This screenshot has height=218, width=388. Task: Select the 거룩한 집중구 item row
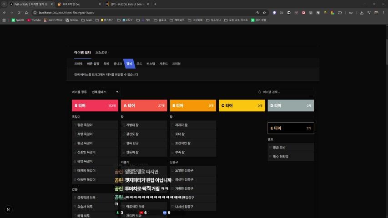click(x=193, y=188)
